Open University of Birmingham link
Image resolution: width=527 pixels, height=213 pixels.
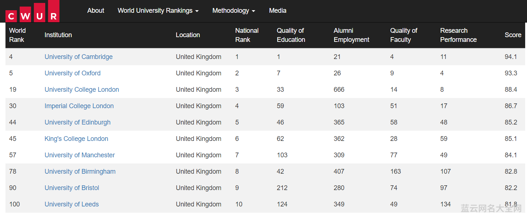pyautogui.click(x=80, y=171)
